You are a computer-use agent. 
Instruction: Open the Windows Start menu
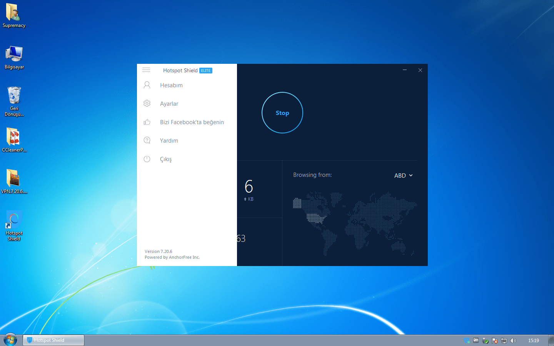[x=10, y=340]
